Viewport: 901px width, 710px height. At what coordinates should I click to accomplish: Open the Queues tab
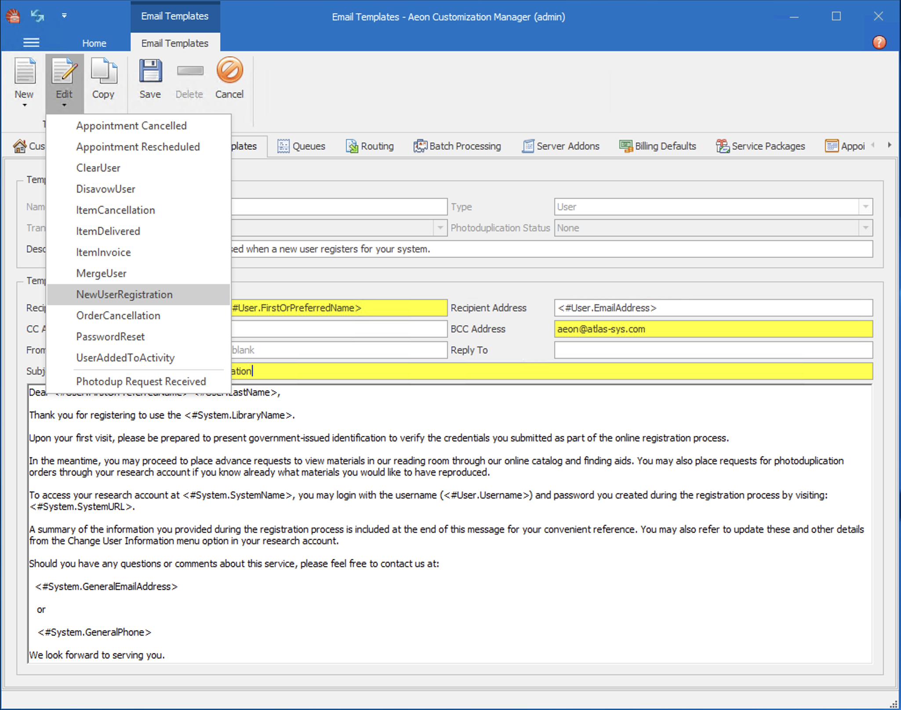[x=302, y=146]
